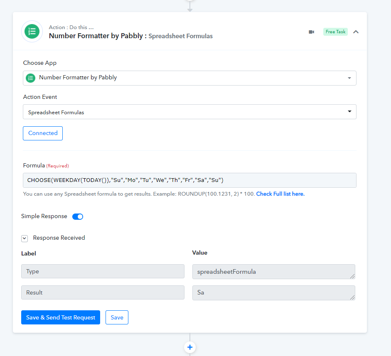Click the spreadsheetFormula value field
This screenshot has width=391, height=356.
click(273, 272)
